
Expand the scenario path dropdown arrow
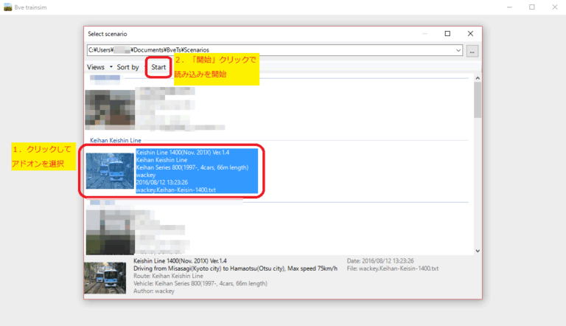click(x=458, y=50)
